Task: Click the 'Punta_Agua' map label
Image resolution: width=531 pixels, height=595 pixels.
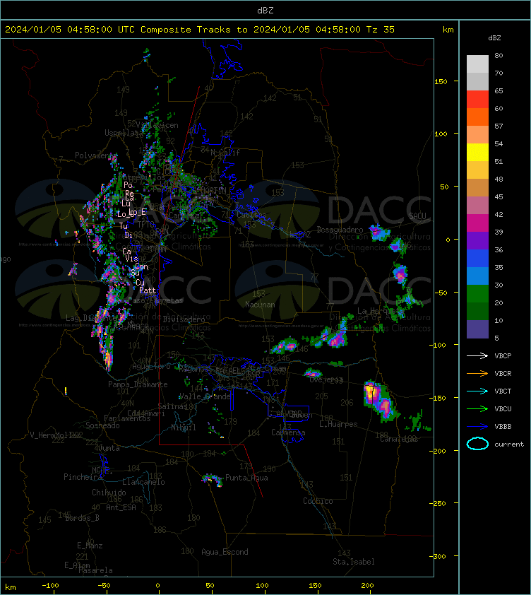Action: (x=246, y=478)
